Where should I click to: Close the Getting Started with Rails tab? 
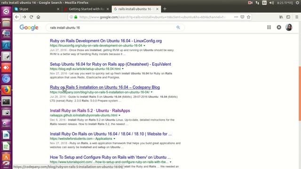pyautogui.click(x=108, y=9)
